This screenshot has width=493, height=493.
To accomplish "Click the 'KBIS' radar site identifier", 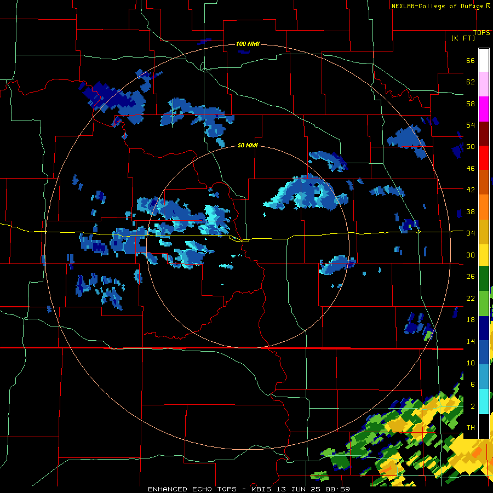I will tap(263, 489).
